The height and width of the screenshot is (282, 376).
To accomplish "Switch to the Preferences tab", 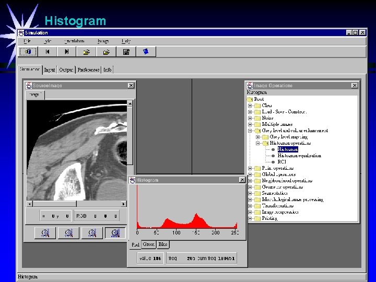I will click(x=88, y=69).
